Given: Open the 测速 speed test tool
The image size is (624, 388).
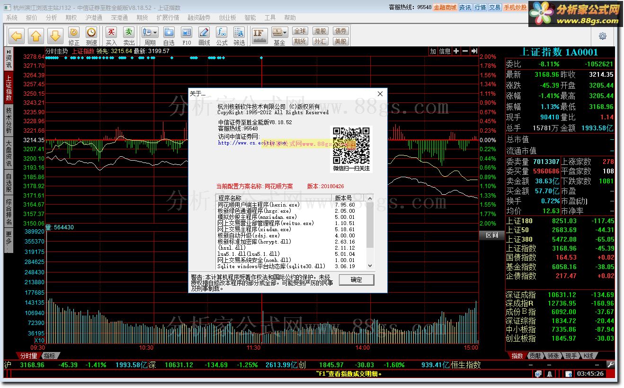Looking at the screenshot, I should 91,36.
